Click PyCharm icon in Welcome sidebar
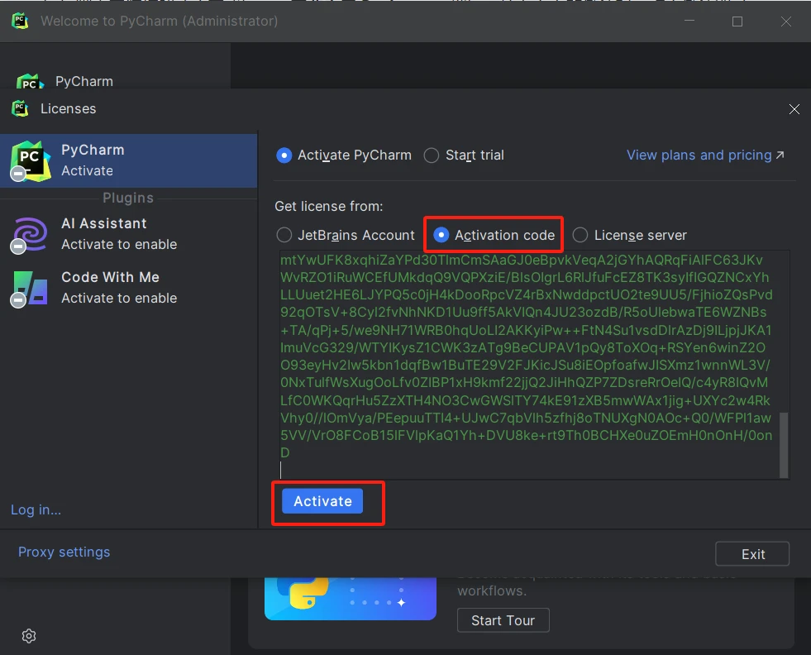The height and width of the screenshot is (655, 811). coord(30,82)
